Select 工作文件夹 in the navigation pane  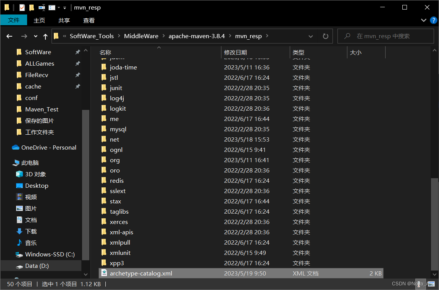[x=39, y=132]
